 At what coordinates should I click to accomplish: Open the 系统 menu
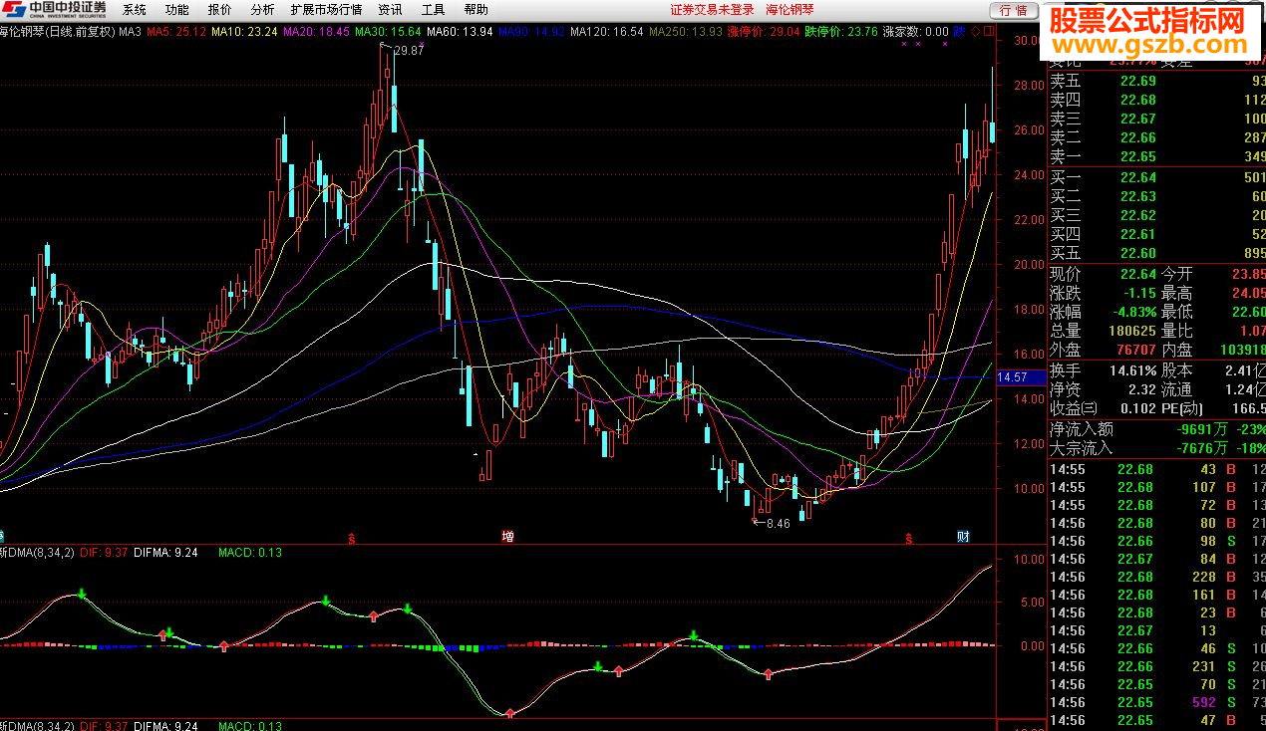[x=134, y=10]
